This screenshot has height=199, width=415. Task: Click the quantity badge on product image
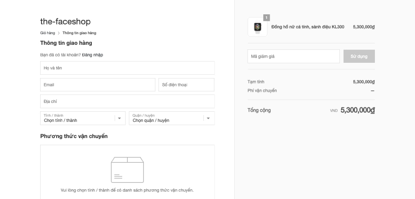pos(267,18)
